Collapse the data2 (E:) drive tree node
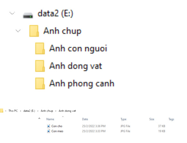The width and height of the screenshot is (187, 143). [x=12, y=13]
